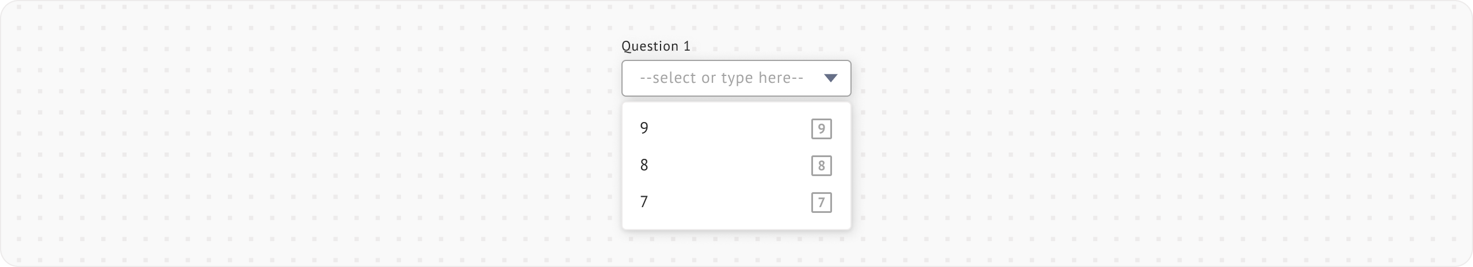This screenshot has height=267, width=1473.
Task: Focus the "select or type here" field
Action: (x=722, y=78)
